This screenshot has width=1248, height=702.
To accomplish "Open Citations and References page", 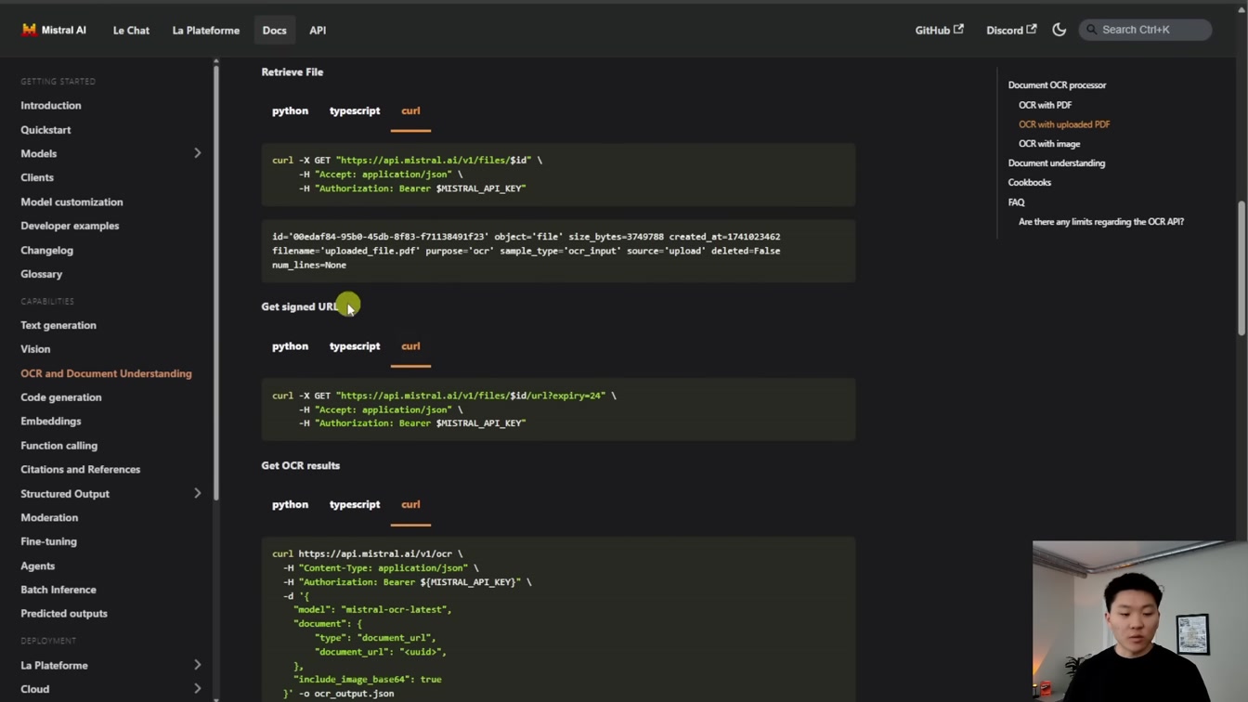I will (x=81, y=470).
